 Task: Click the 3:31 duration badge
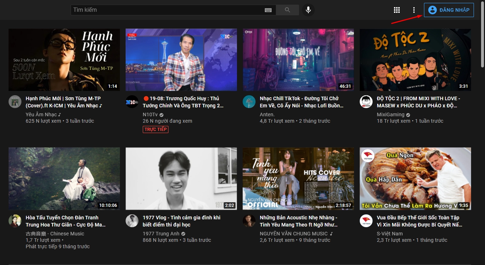click(463, 86)
